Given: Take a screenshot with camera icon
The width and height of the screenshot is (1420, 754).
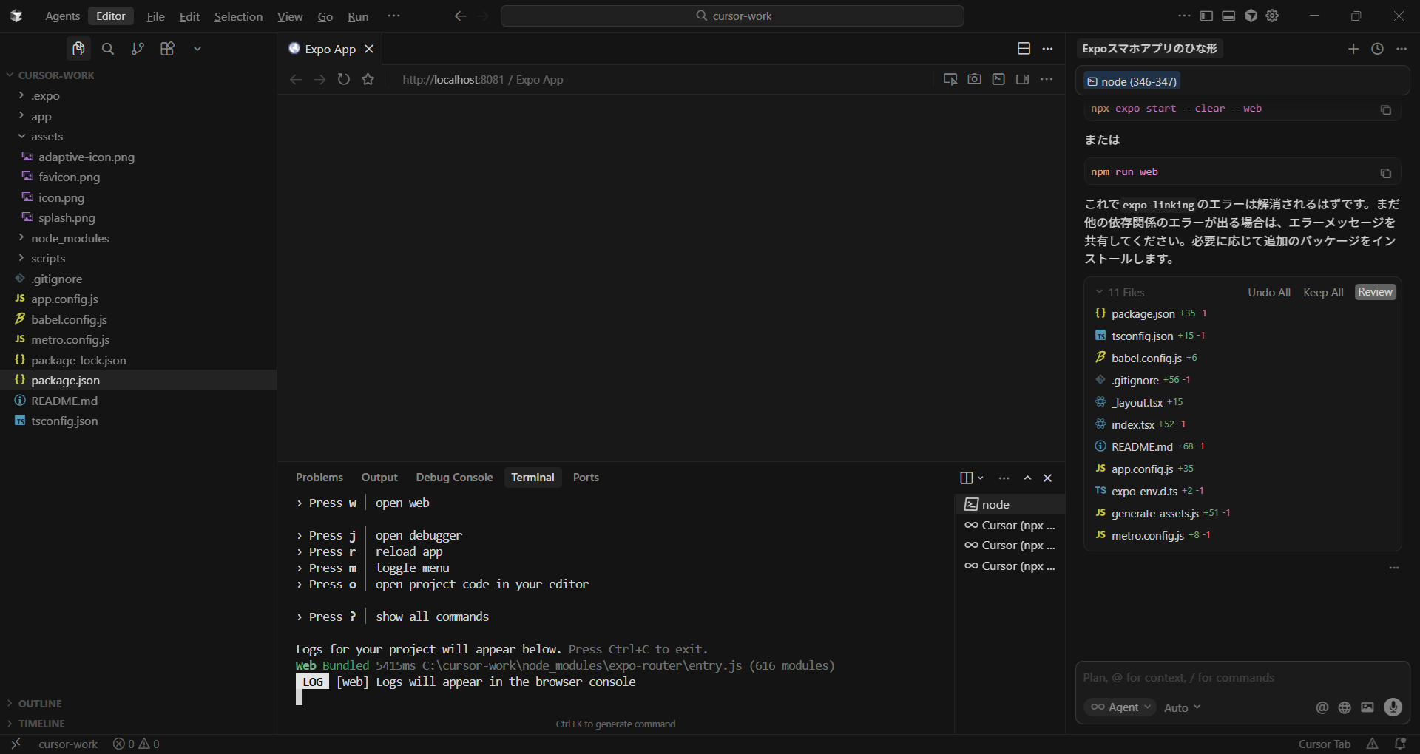Looking at the screenshot, I should click(974, 79).
